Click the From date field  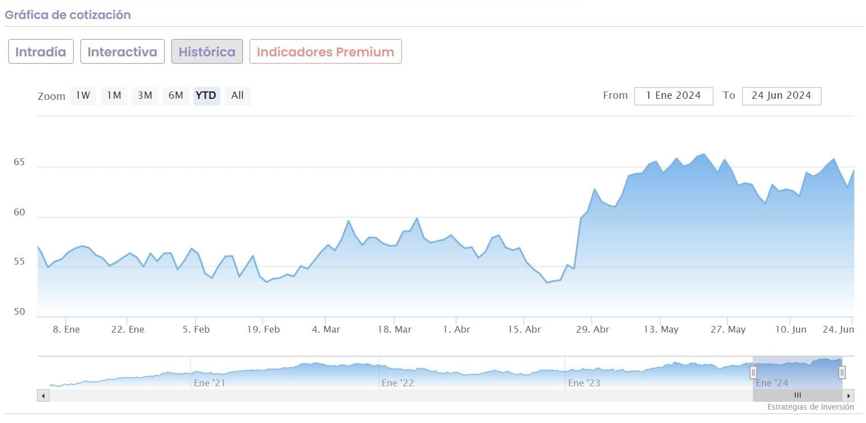coord(673,95)
